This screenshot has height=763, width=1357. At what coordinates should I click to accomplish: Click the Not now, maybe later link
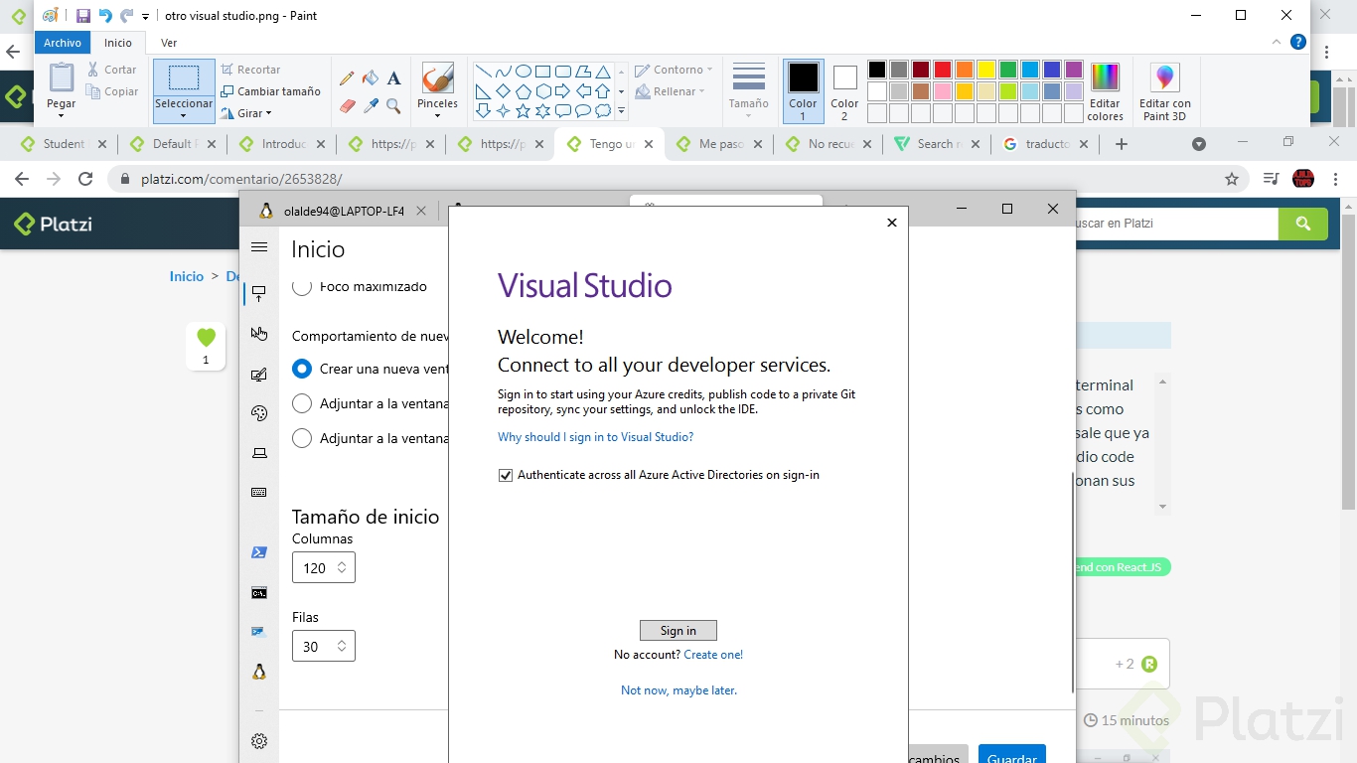pyautogui.click(x=678, y=690)
